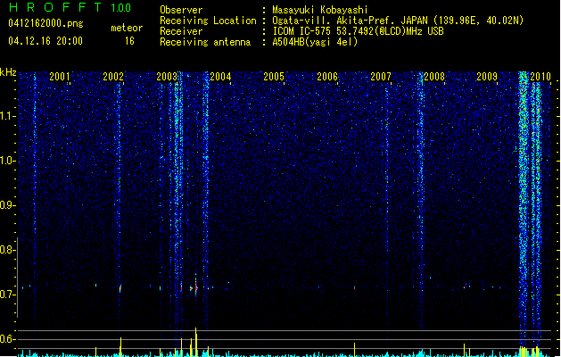Viewport: 561px width, 357px height.
Task: Click the tallest yellow spike in the level graph
Action: click(195, 342)
